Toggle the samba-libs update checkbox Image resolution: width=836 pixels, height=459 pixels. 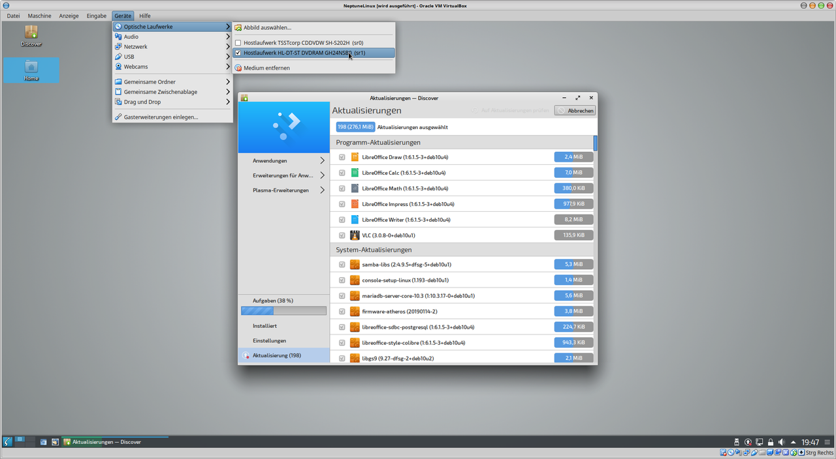point(342,265)
